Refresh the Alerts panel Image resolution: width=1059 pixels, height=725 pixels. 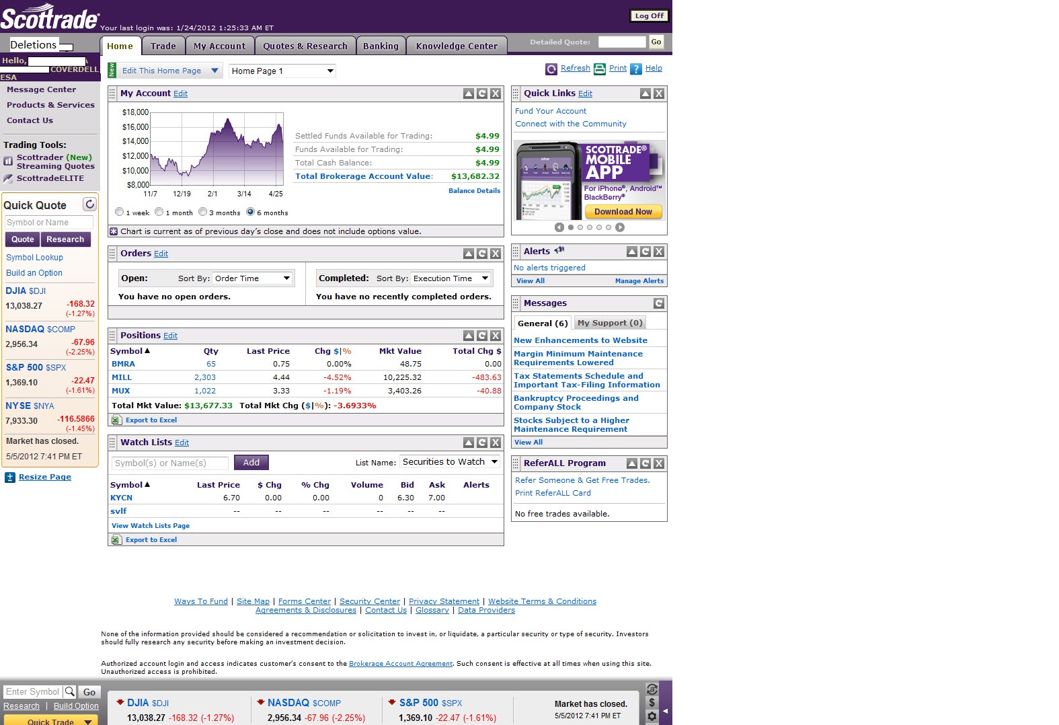point(645,252)
